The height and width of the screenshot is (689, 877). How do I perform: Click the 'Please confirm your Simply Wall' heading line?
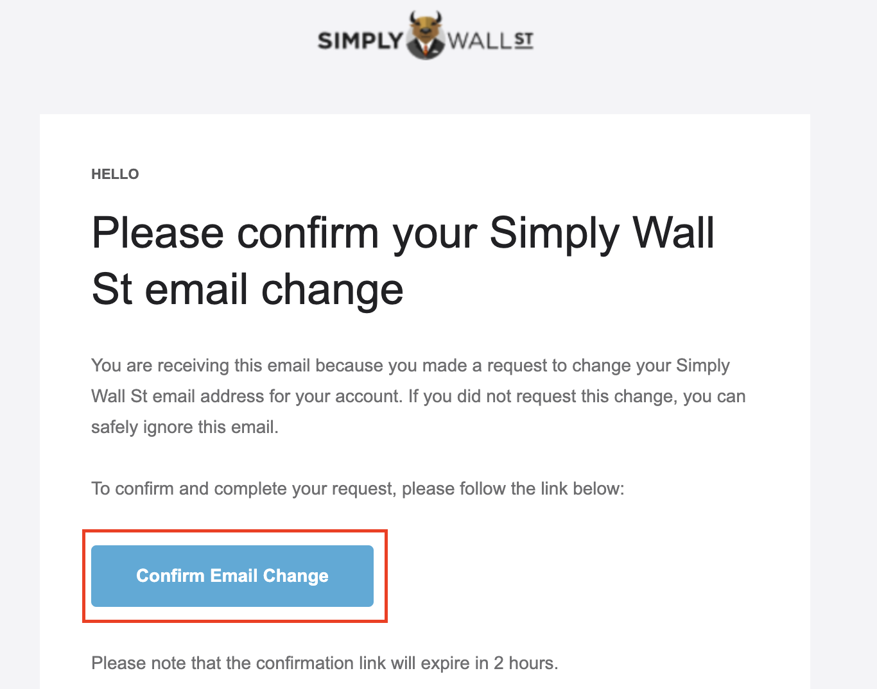pos(403,234)
